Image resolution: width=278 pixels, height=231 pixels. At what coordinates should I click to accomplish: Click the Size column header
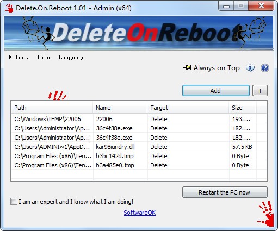pyautogui.click(x=243, y=108)
